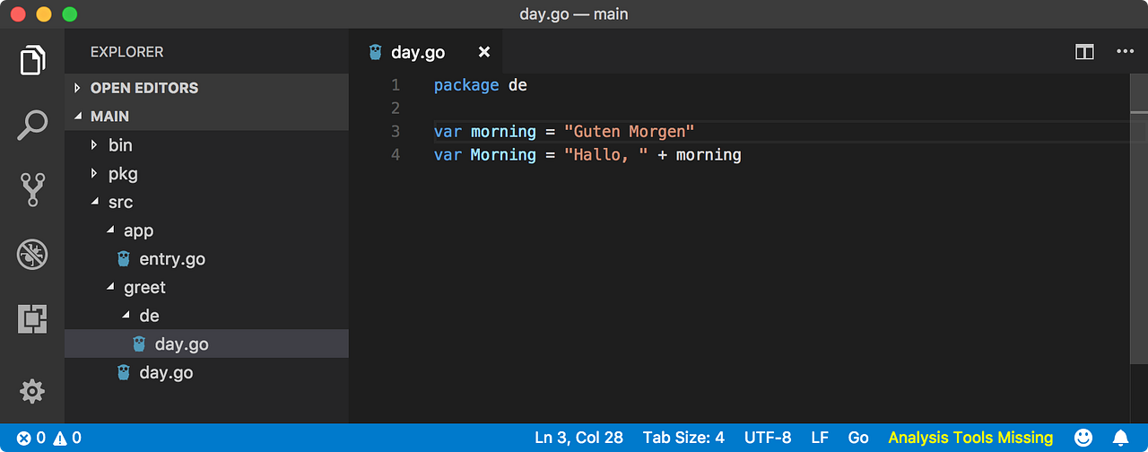Image resolution: width=1148 pixels, height=452 pixels.
Task: Open the Manage gear icon
Action: click(x=32, y=391)
